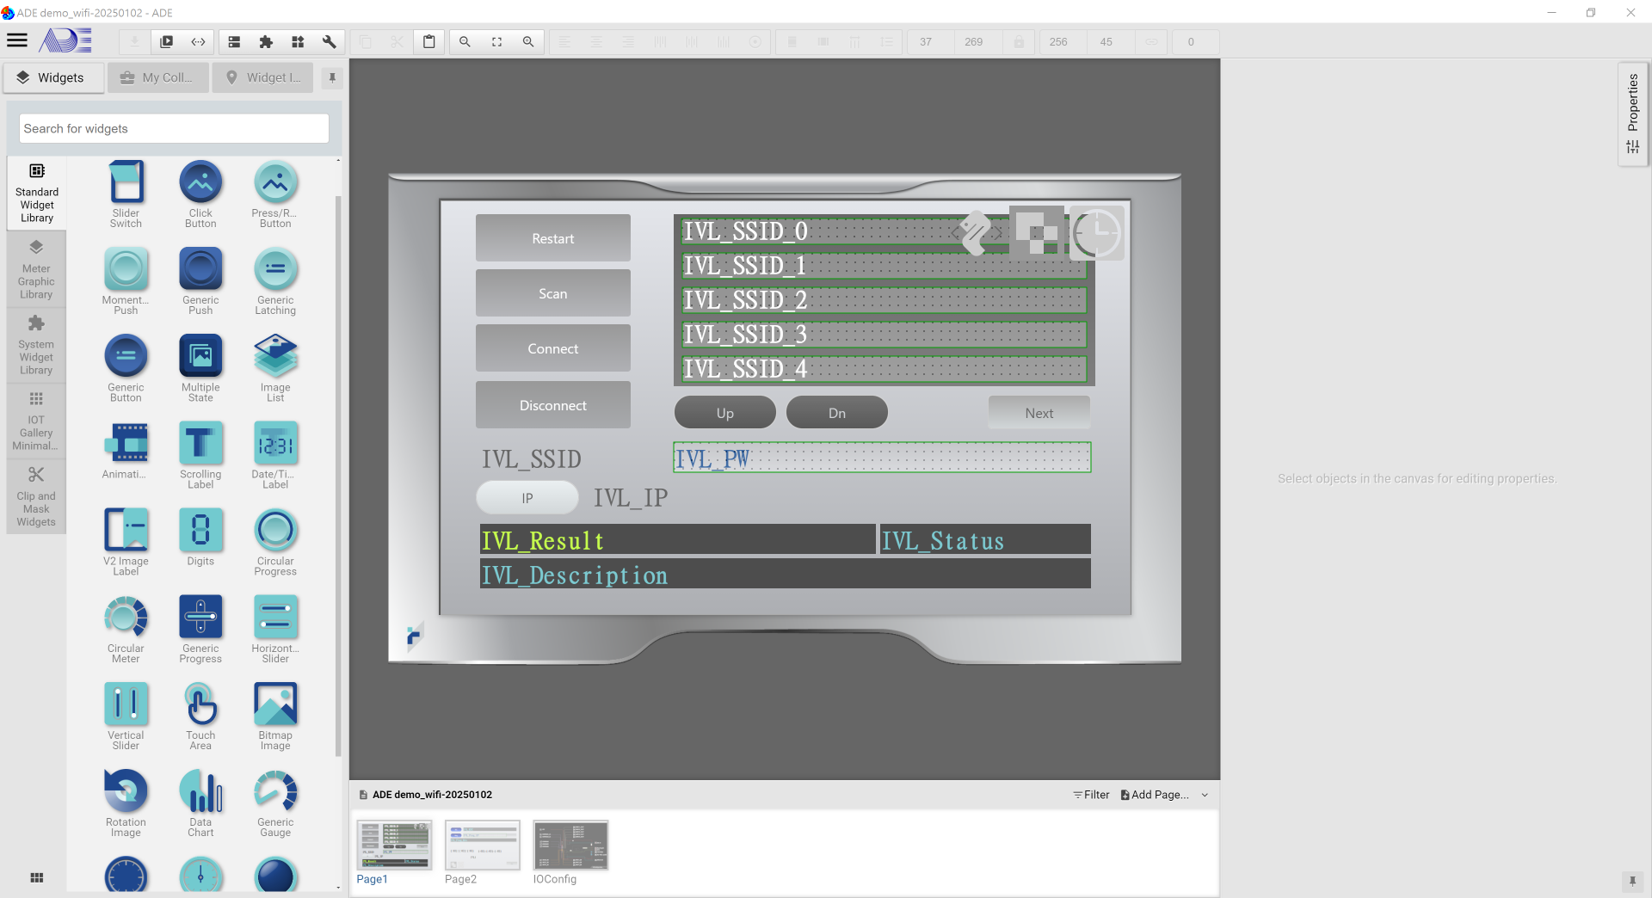Toggle the pin on the widgets panel
1652x898 pixels.
coord(332,77)
